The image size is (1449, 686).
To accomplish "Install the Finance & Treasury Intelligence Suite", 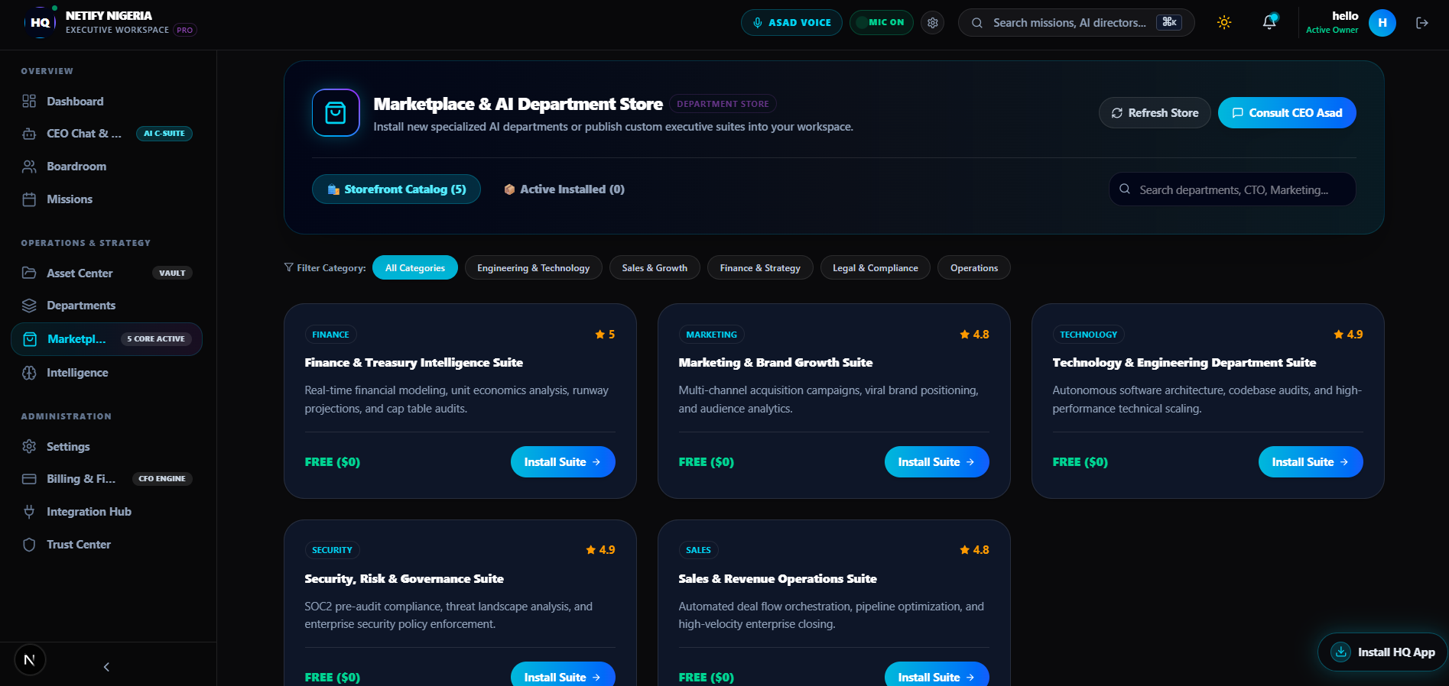I will click(562, 462).
